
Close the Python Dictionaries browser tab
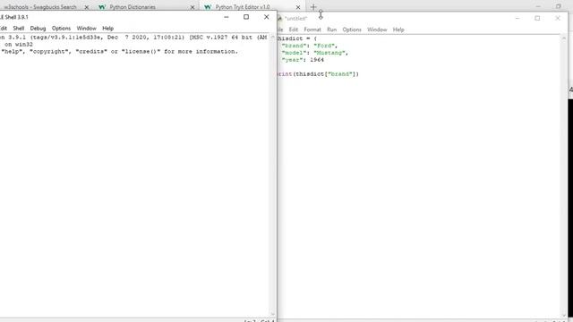[192, 7]
